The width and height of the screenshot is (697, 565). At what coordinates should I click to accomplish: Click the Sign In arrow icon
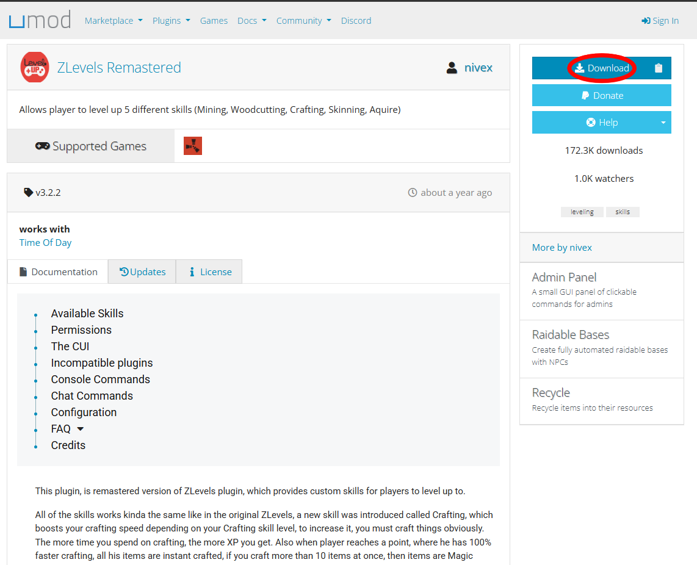(646, 21)
